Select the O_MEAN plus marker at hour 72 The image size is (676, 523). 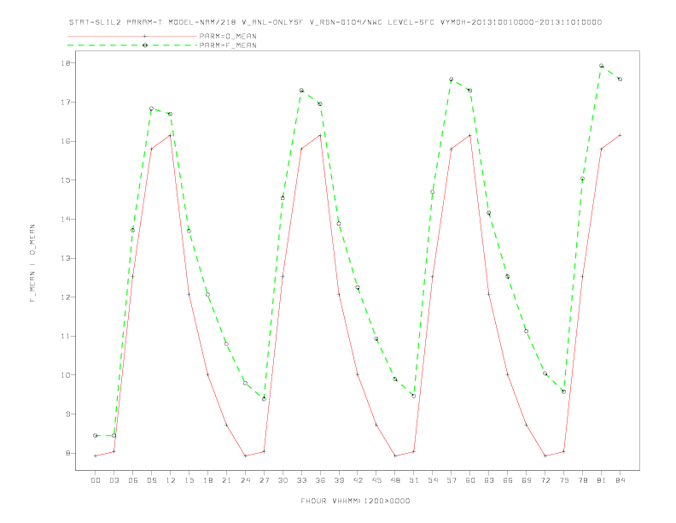(x=545, y=455)
